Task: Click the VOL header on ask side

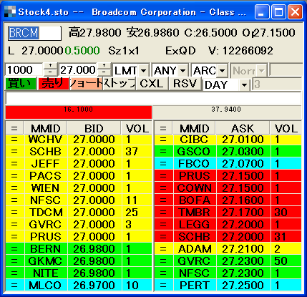Action: pos(286,128)
